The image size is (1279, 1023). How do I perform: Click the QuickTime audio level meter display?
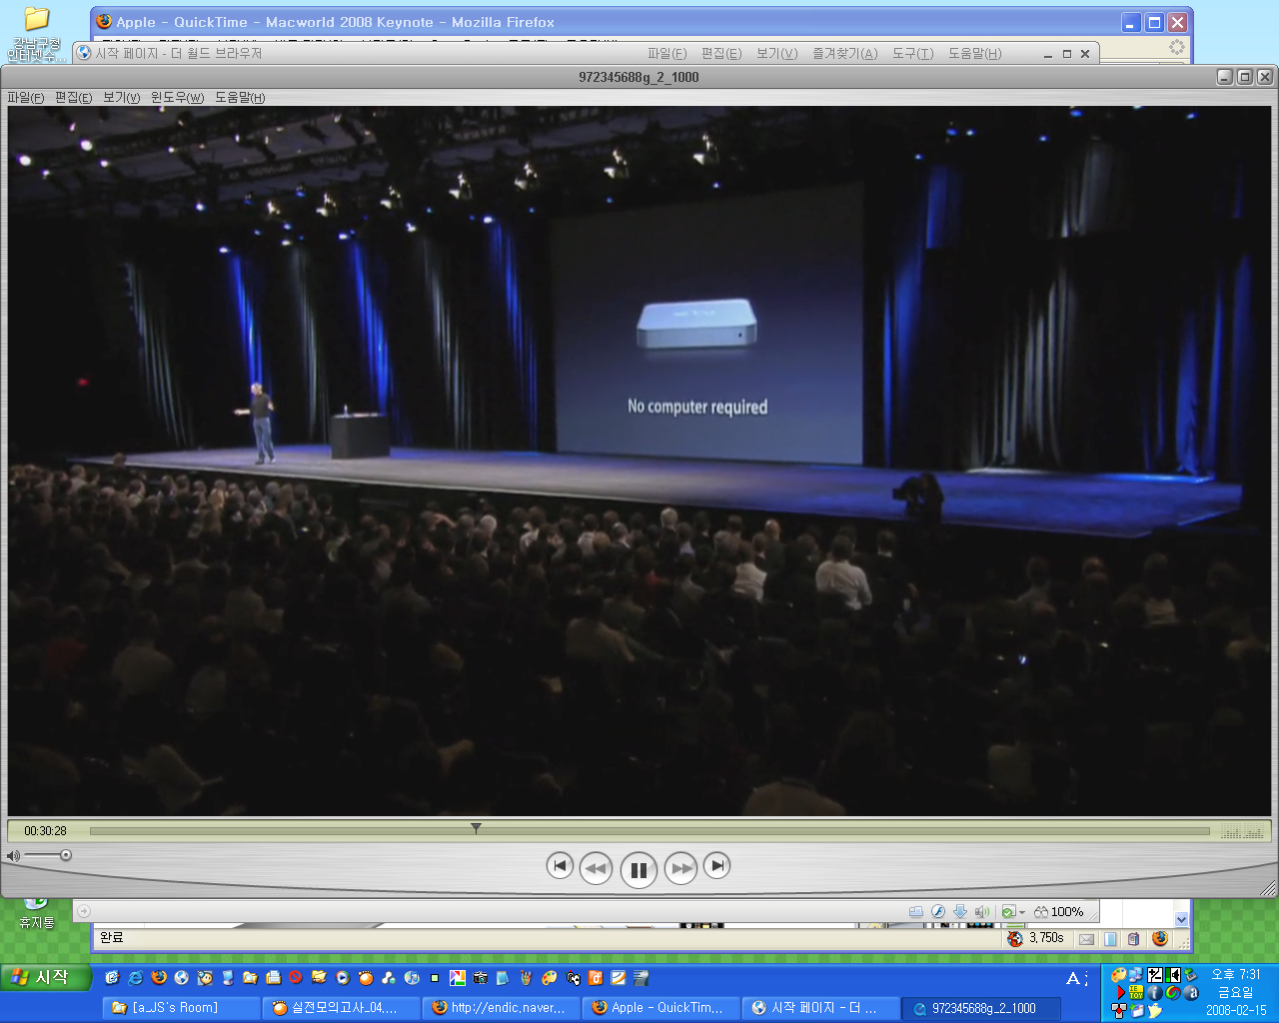point(1243,831)
